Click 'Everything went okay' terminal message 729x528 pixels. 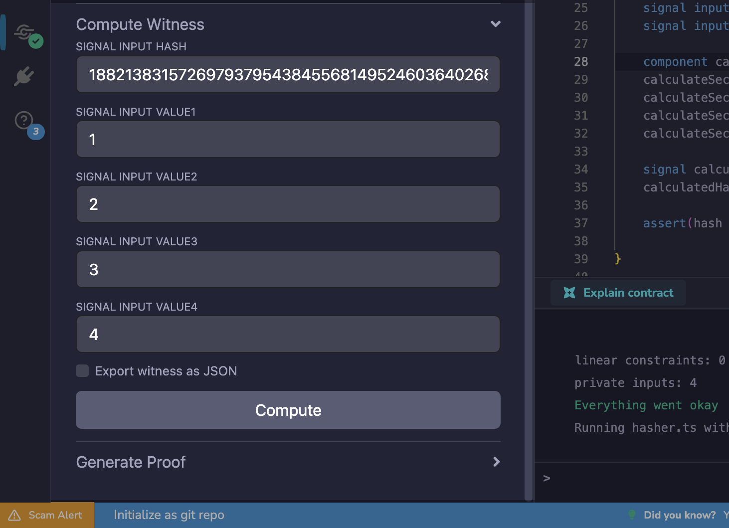coord(646,405)
